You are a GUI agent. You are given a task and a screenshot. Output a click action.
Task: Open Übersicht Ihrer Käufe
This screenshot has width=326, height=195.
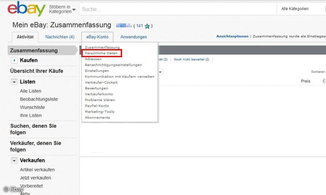[x=37, y=71]
